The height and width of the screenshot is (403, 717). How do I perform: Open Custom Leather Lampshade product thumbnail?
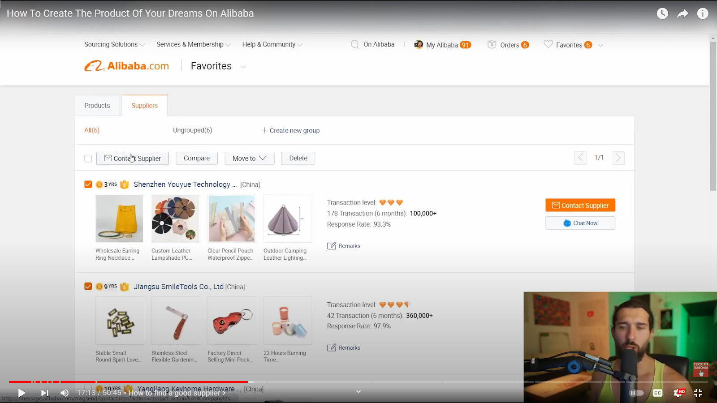pos(176,219)
